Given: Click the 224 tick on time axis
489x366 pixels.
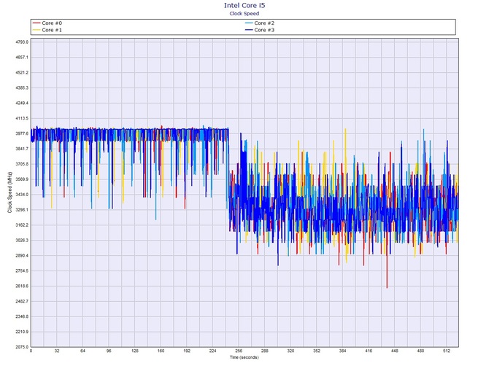Looking at the screenshot, I should 212,351.
